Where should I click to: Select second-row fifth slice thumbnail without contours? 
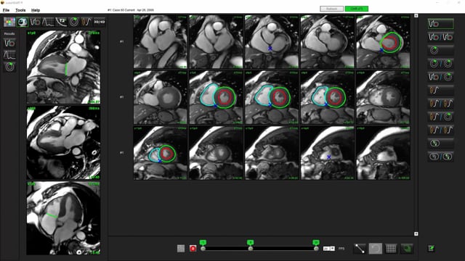pyautogui.click(x=383, y=97)
